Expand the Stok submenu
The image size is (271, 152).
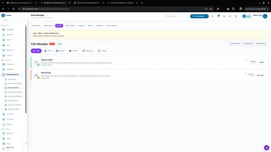pyautogui.click(x=22, y=45)
